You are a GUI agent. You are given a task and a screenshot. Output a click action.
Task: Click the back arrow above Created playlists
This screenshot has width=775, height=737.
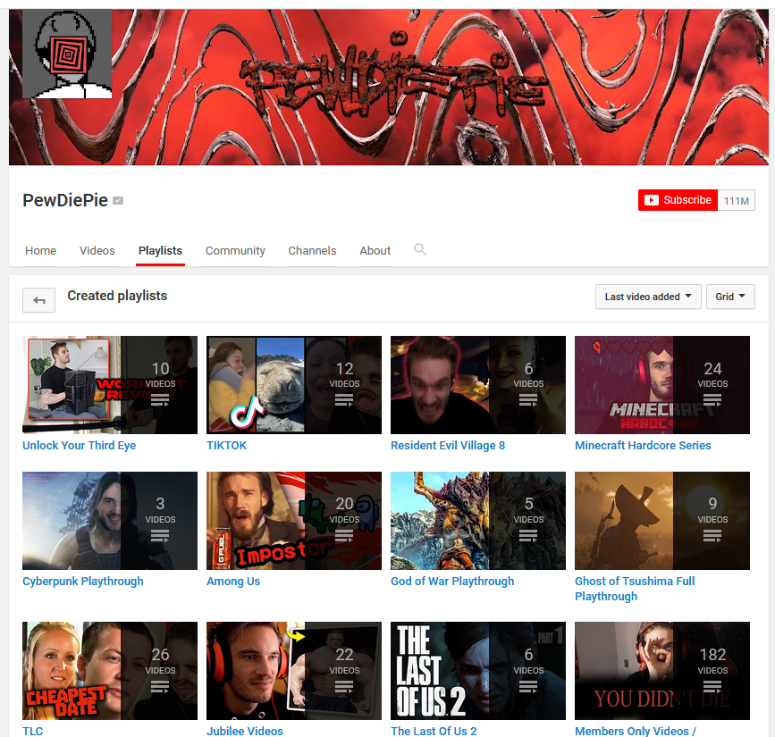pyautogui.click(x=38, y=300)
